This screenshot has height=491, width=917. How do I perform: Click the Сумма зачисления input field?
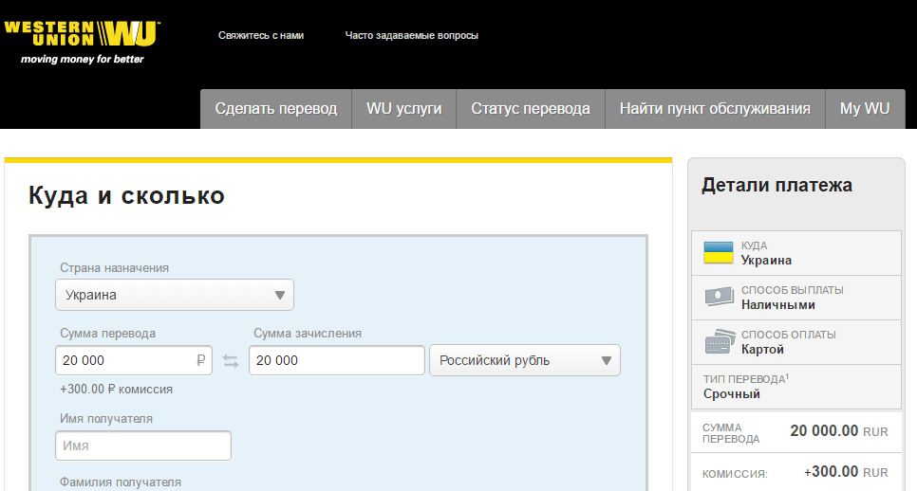coord(336,360)
